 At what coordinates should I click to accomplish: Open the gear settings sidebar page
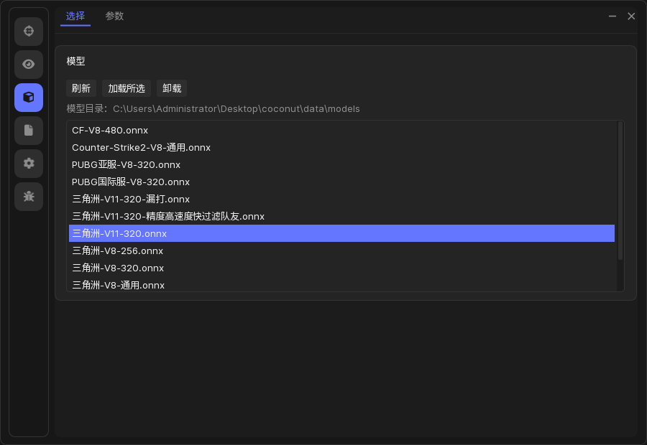pos(29,163)
